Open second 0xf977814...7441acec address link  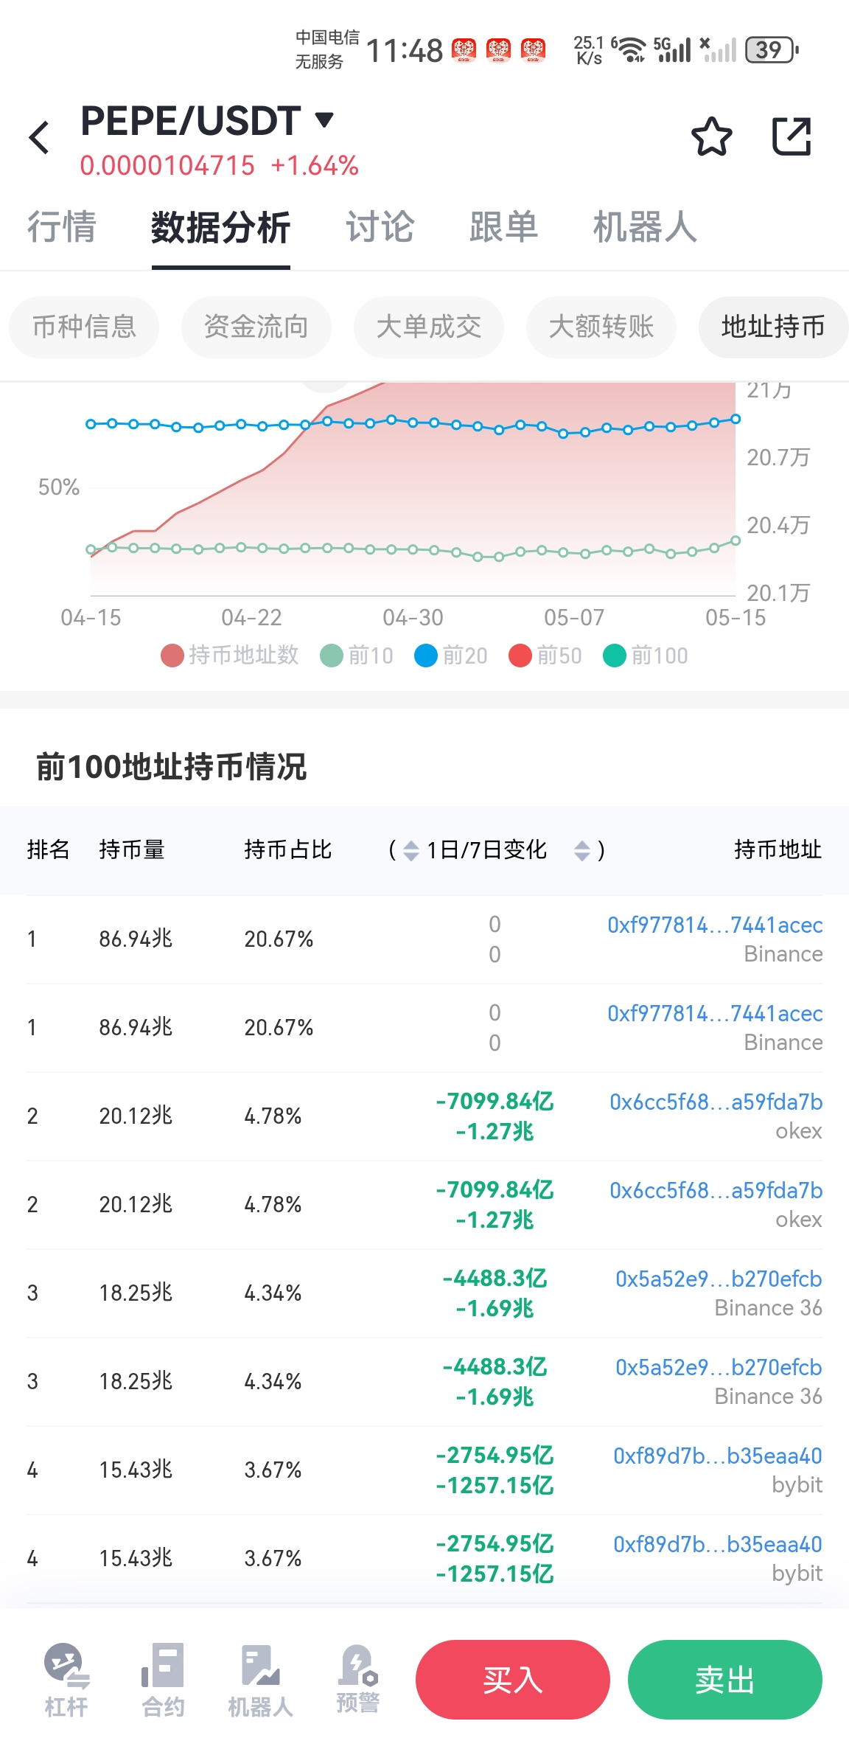click(715, 1013)
